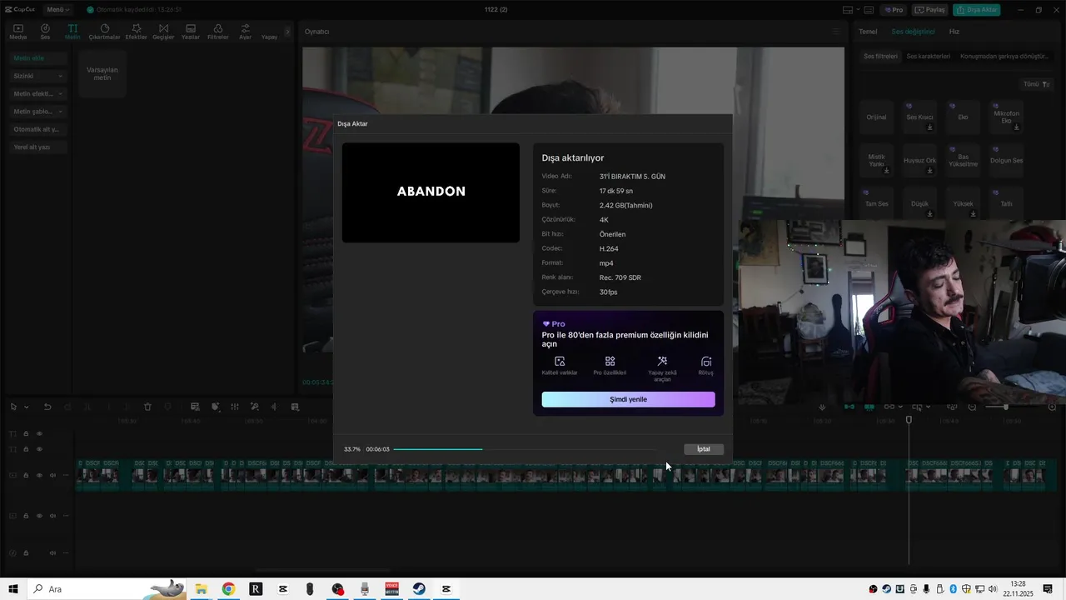Open the Medya panel tab
This screenshot has width=1066, height=600.
[x=17, y=32]
